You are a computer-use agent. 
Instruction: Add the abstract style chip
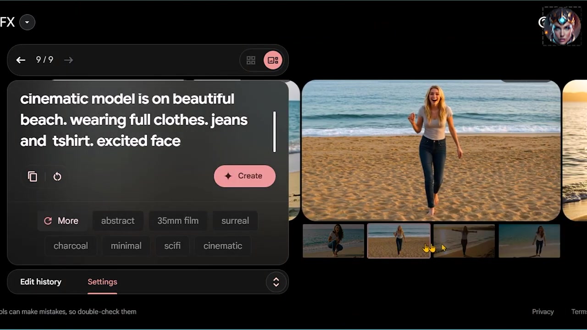tap(118, 221)
